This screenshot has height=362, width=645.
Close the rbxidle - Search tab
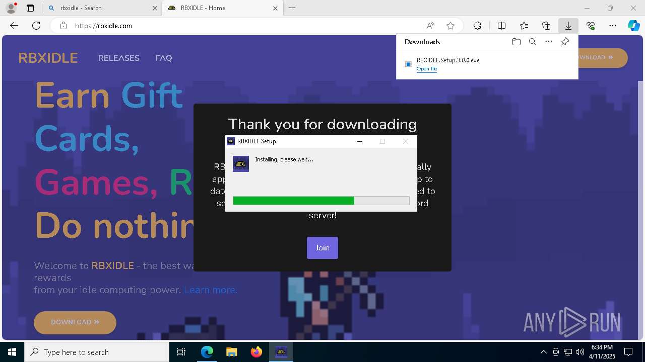click(155, 8)
